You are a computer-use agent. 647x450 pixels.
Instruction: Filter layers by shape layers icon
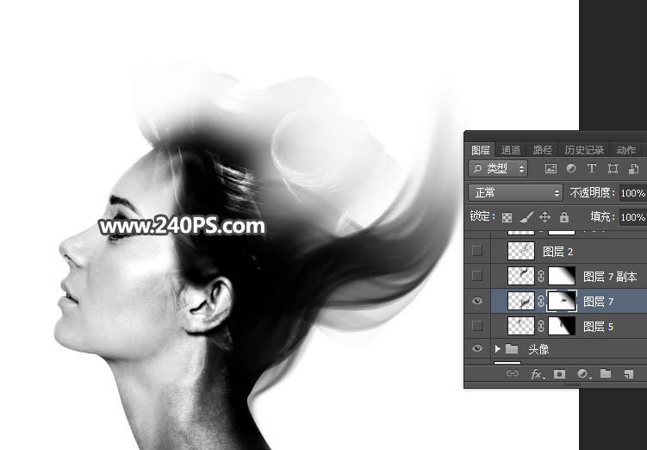(613, 168)
